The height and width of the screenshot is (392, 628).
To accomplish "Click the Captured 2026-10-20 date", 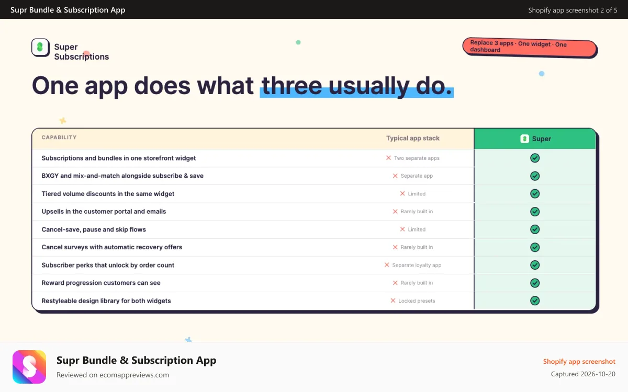I will click(x=583, y=374).
